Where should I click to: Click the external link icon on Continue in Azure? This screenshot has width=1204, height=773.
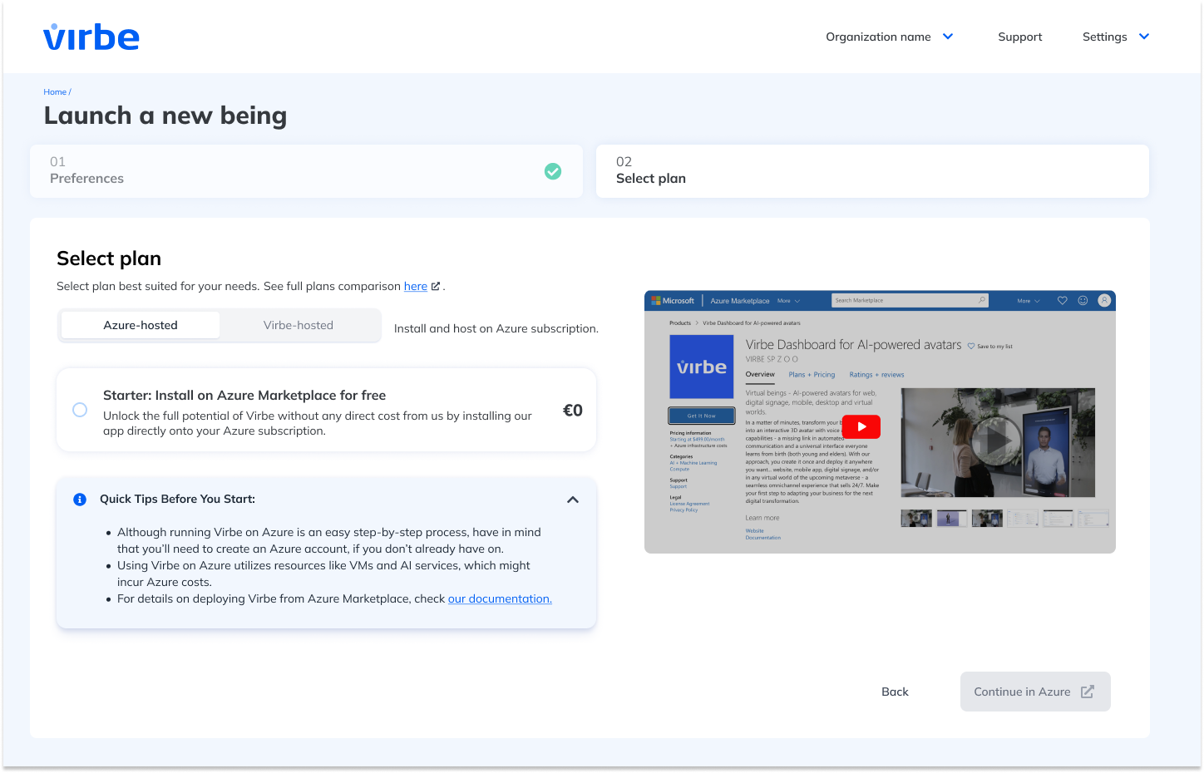pyautogui.click(x=1088, y=692)
